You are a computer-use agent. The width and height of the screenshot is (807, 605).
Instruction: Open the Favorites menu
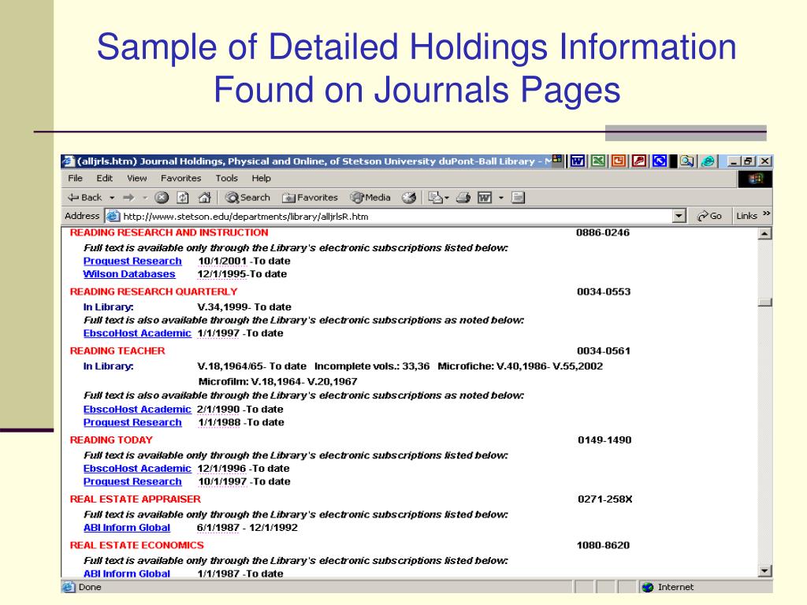[x=180, y=179]
